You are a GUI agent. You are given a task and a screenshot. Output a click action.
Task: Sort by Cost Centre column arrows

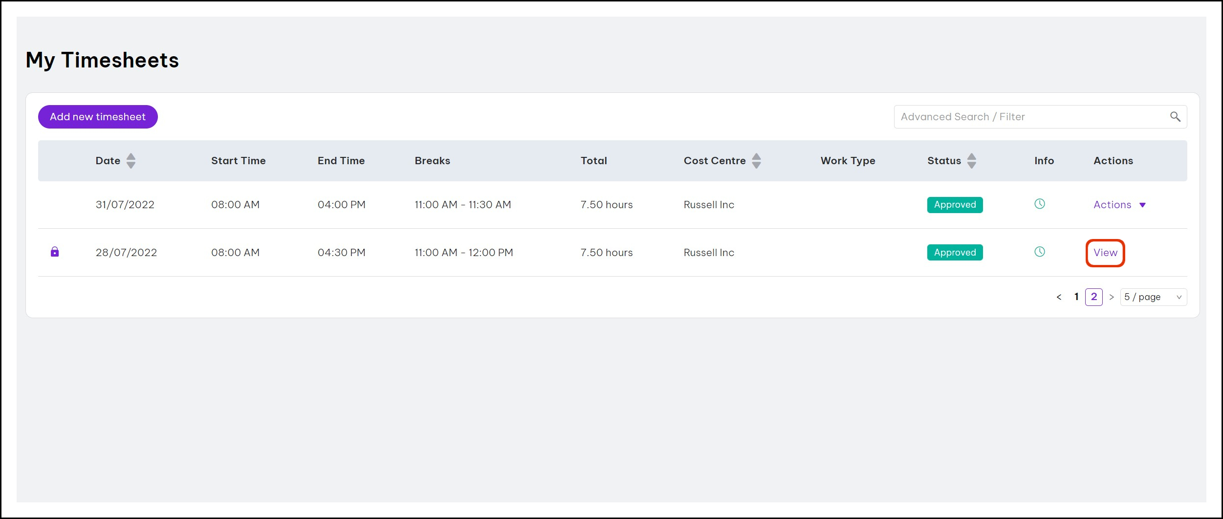click(756, 161)
